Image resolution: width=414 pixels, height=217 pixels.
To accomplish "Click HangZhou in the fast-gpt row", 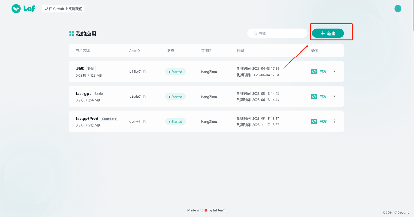I will (x=209, y=97).
